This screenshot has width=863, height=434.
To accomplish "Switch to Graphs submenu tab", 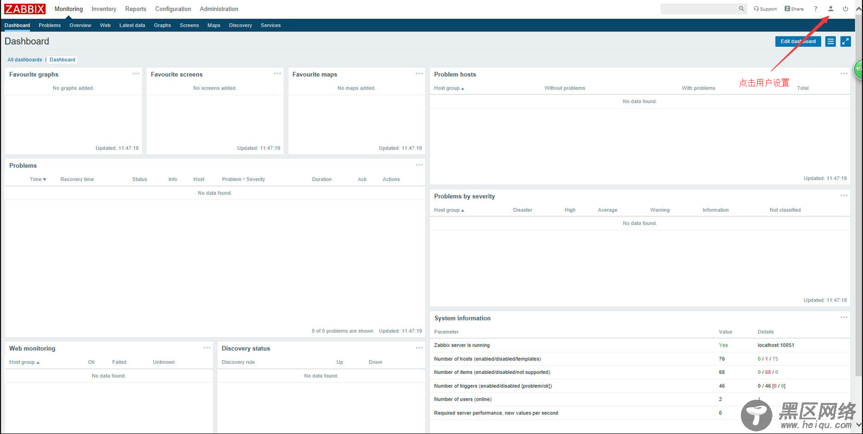I will tap(162, 25).
